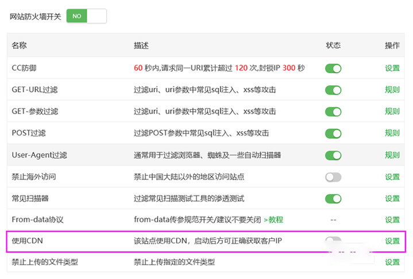The height and width of the screenshot is (279, 413).
Task: Open 设置 for 使用CDN row
Action: point(392,241)
